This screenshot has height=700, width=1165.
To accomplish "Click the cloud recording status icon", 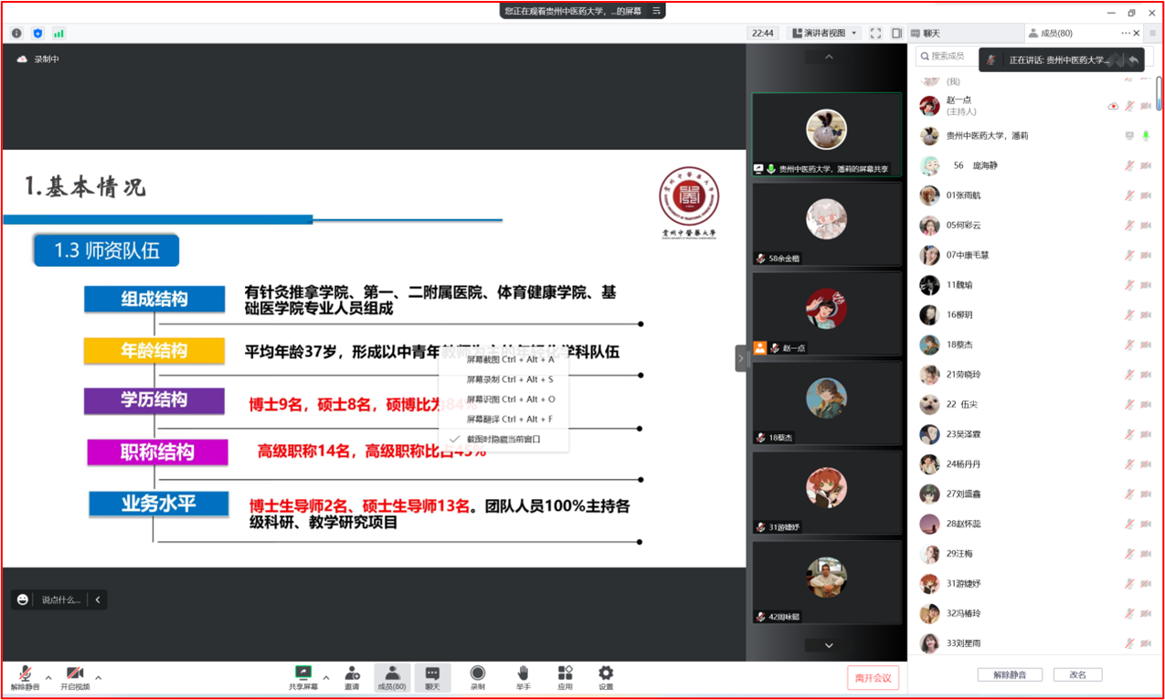I will pyautogui.click(x=22, y=58).
